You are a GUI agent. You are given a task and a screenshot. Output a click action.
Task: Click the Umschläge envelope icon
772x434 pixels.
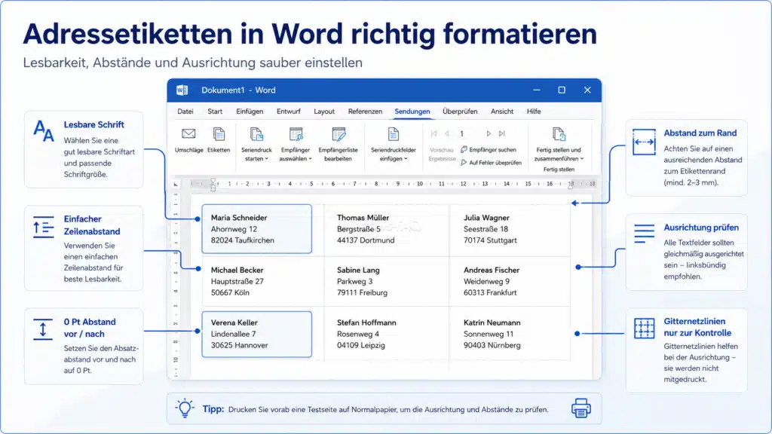(x=188, y=133)
